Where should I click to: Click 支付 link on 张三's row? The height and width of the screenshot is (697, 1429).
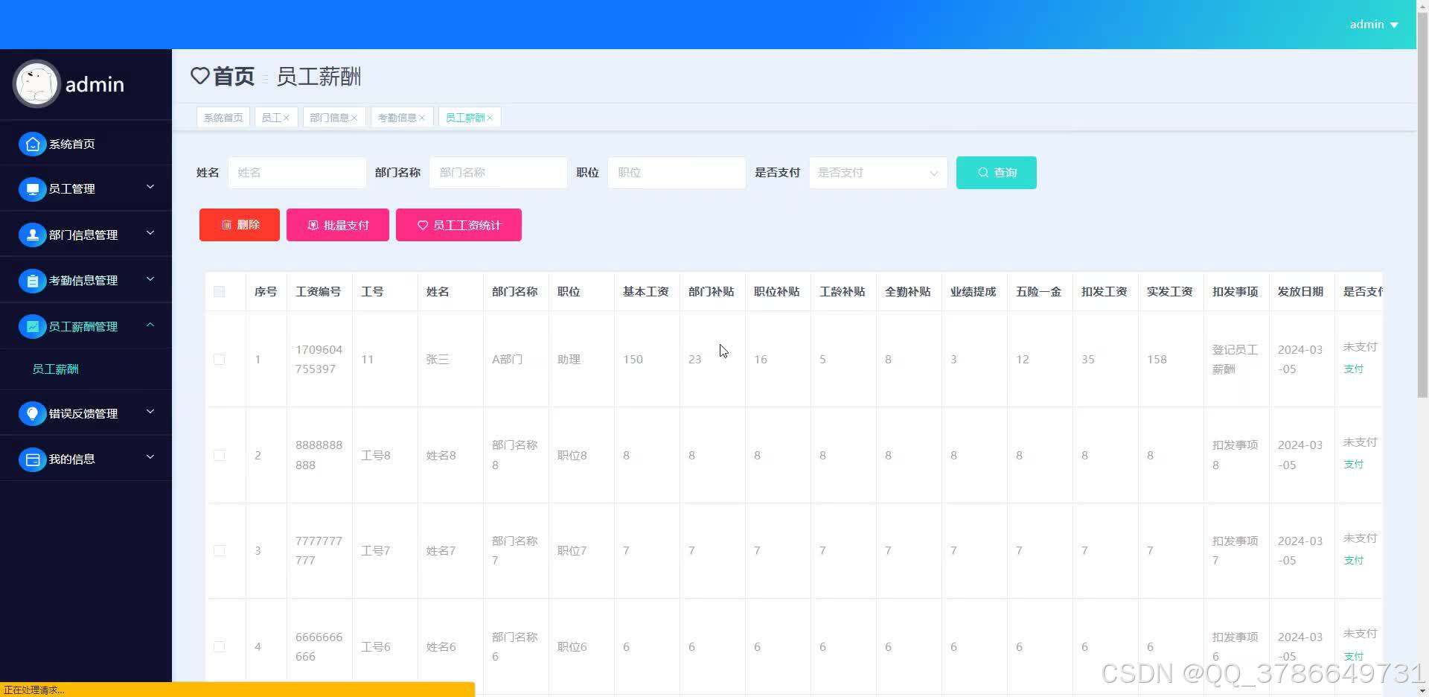(1353, 368)
